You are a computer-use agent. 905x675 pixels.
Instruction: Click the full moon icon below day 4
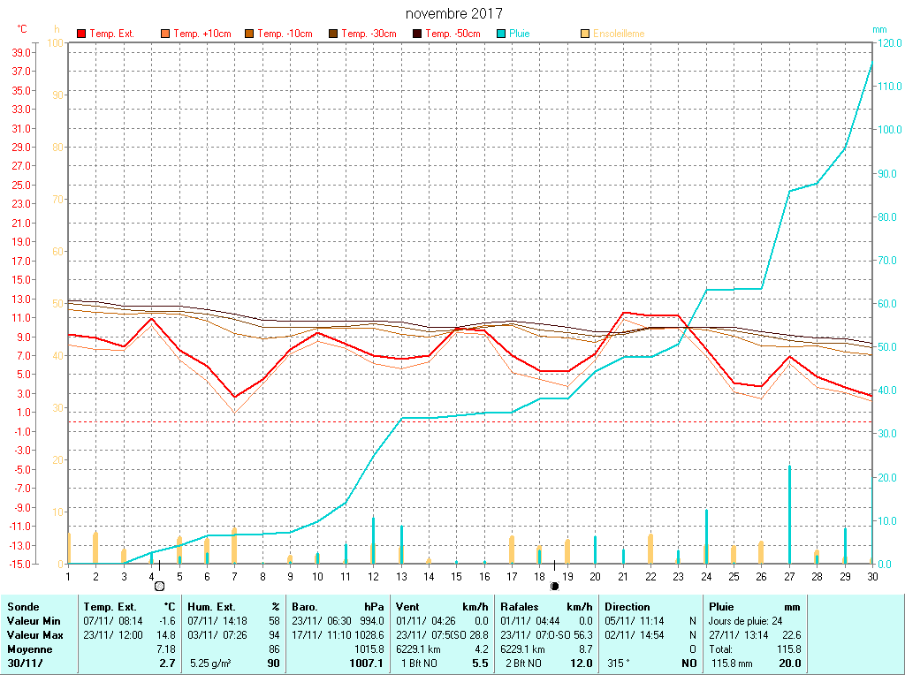(159, 585)
